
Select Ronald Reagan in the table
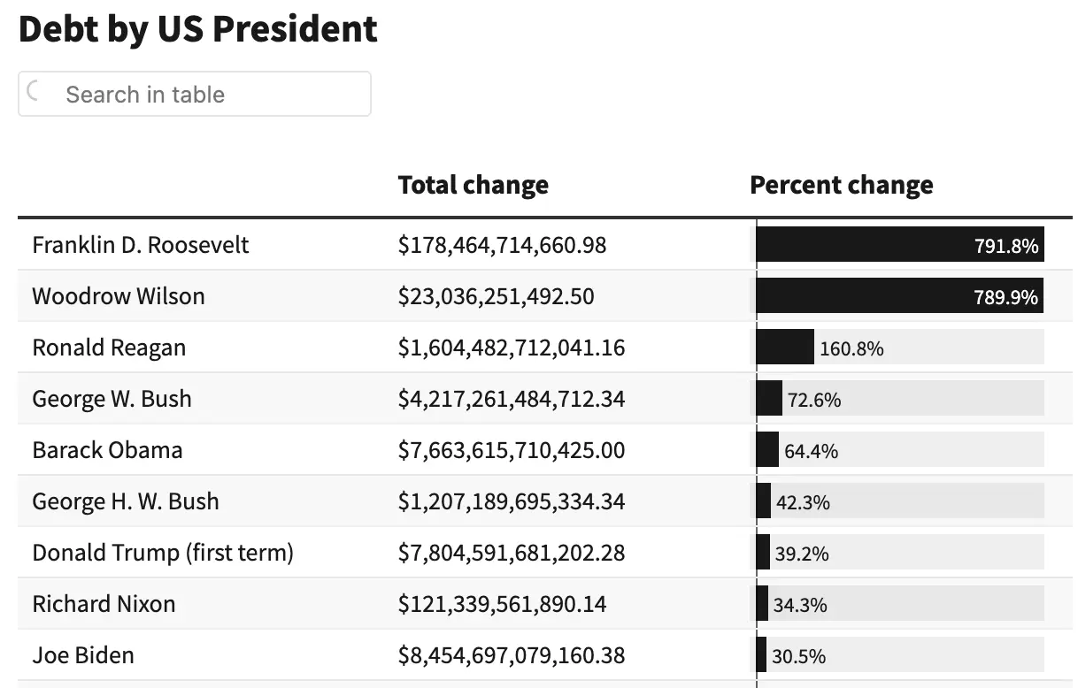109,348
